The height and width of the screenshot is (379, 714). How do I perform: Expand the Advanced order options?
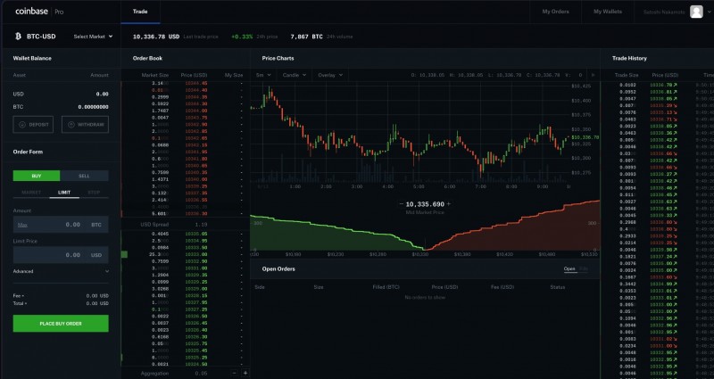point(61,271)
